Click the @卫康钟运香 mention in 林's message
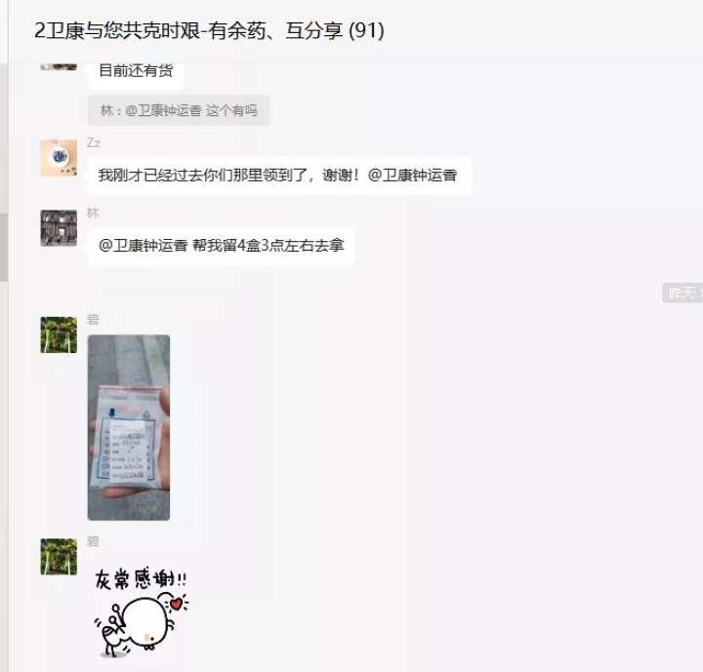 click(143, 246)
